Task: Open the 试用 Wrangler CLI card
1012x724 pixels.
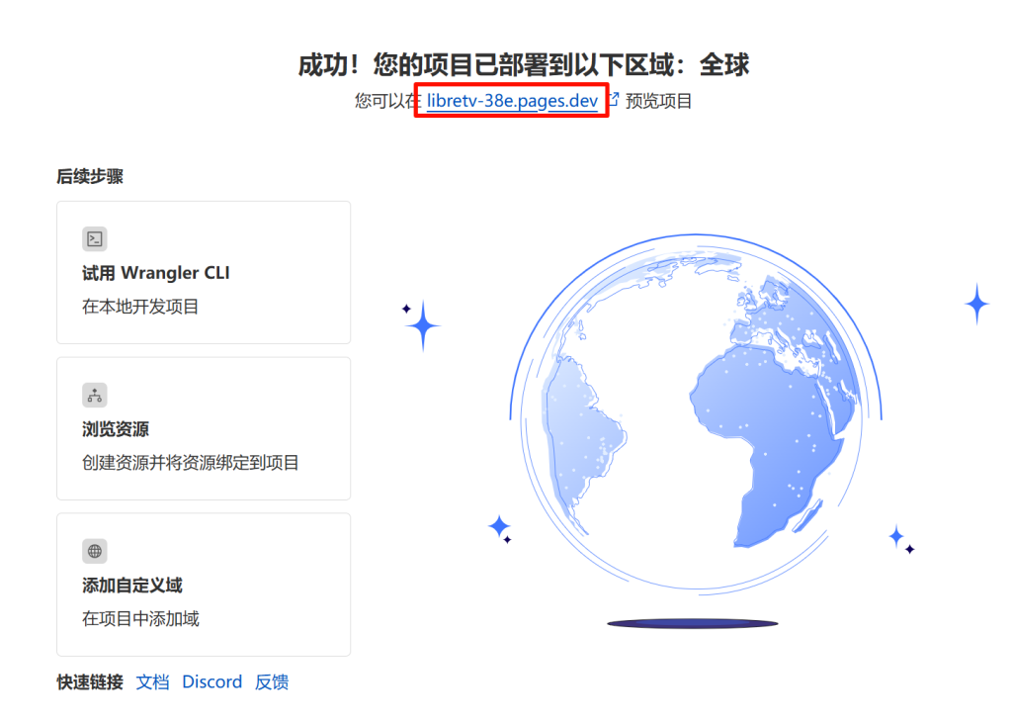Action: click(204, 273)
